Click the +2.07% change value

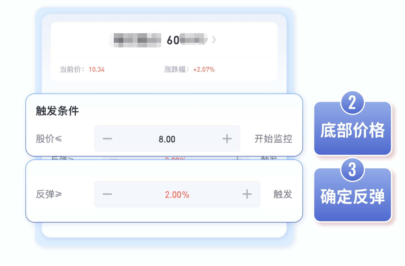click(x=204, y=70)
